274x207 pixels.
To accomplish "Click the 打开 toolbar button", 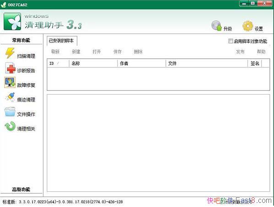I will coord(97,51).
